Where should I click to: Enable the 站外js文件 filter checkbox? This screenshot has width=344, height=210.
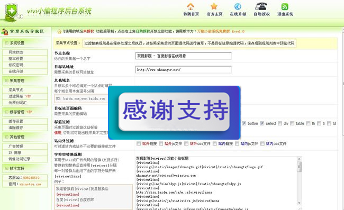[x=161, y=143]
